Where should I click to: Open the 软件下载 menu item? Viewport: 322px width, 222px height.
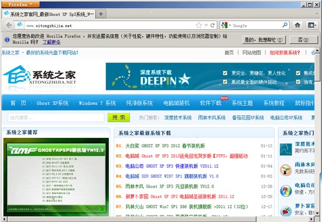click(211, 103)
